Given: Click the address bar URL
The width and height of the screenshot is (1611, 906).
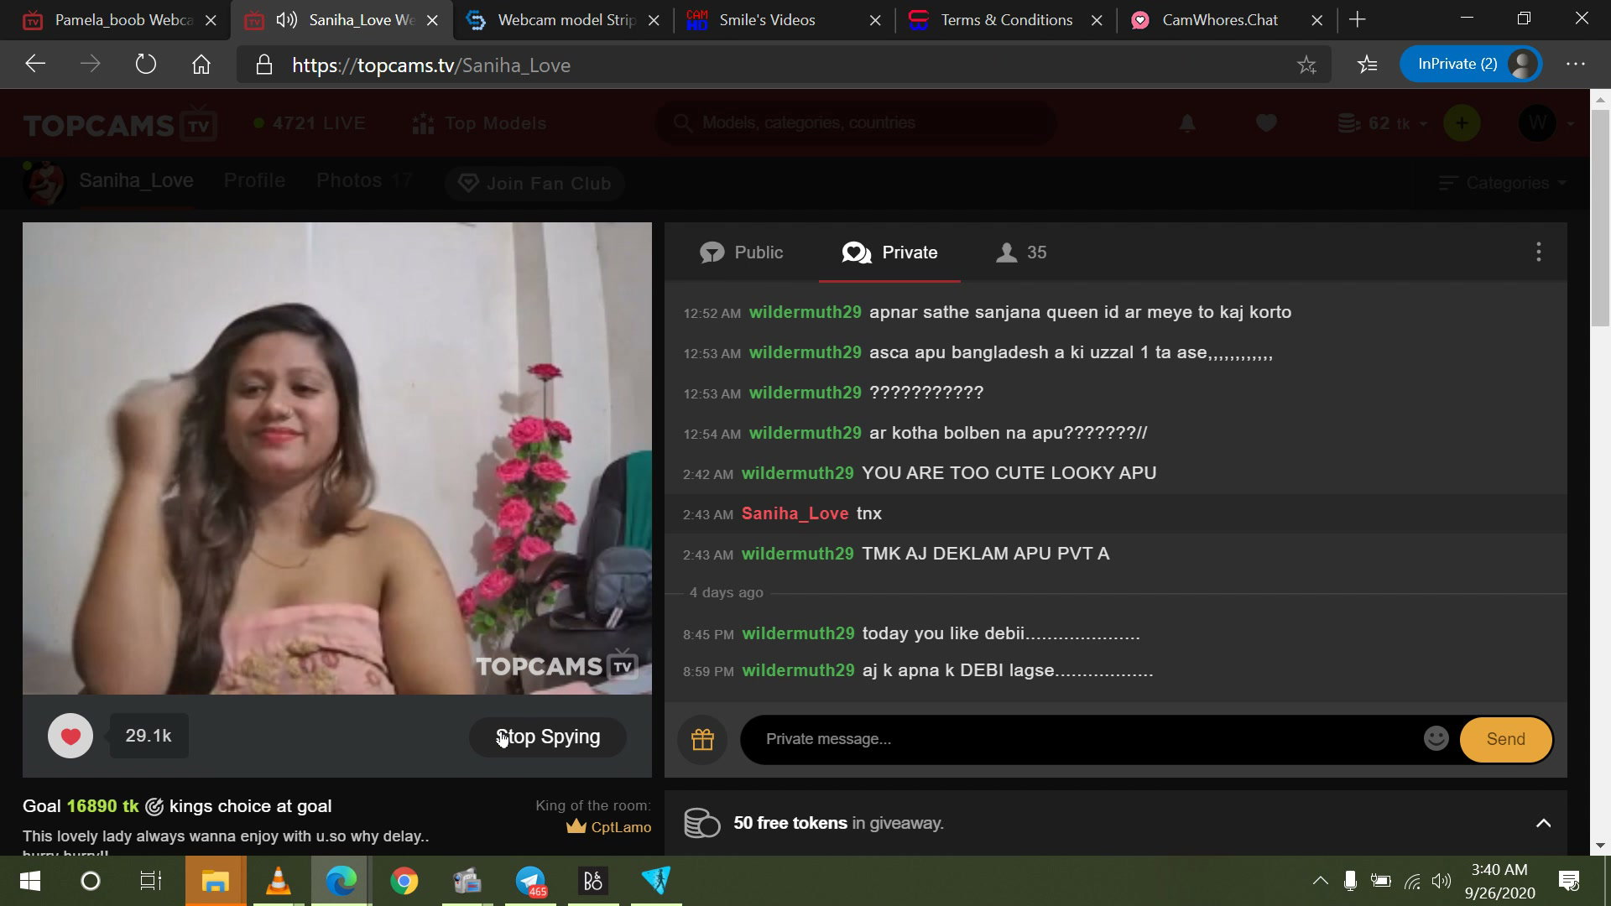Looking at the screenshot, I should tap(431, 65).
